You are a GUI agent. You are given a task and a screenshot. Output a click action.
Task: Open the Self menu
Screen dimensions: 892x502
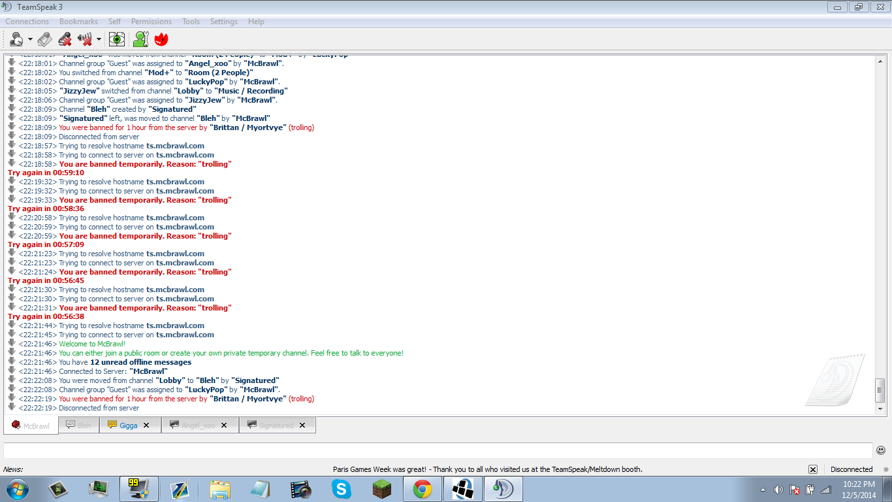[114, 22]
